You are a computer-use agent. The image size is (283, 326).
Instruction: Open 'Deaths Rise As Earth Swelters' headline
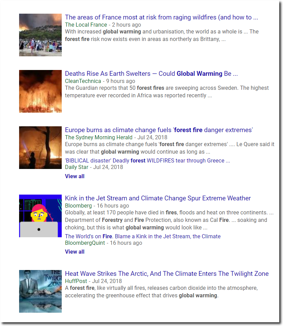point(151,74)
